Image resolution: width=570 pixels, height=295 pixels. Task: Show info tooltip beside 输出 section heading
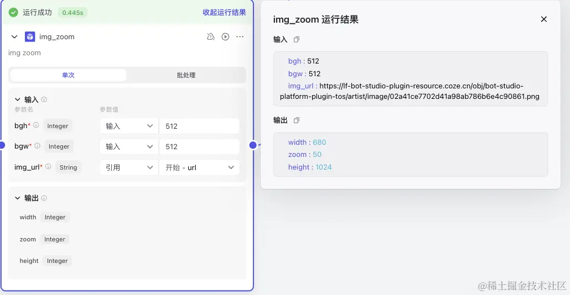click(x=44, y=198)
